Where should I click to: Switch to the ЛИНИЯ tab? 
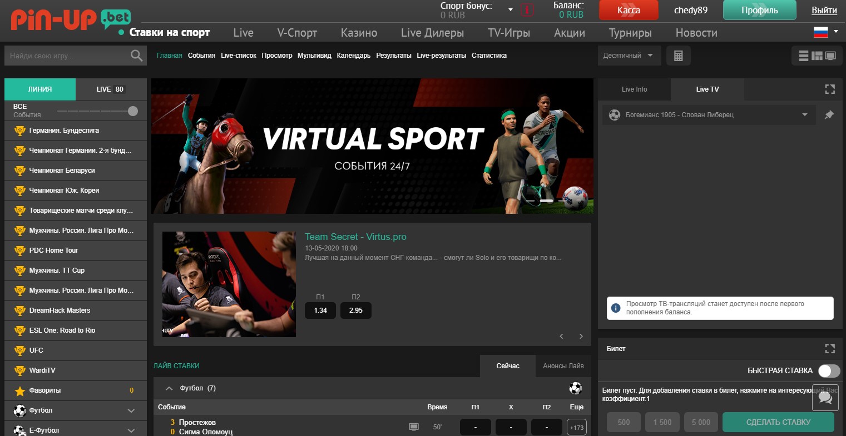(40, 89)
